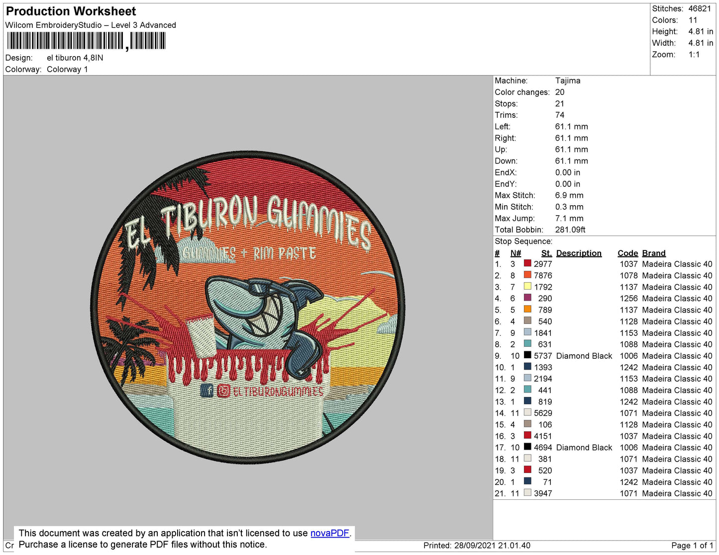Screen dimensions: 719x555
Task: Click 'Diamond Black' description in stop 17 row
Action: 584,447
